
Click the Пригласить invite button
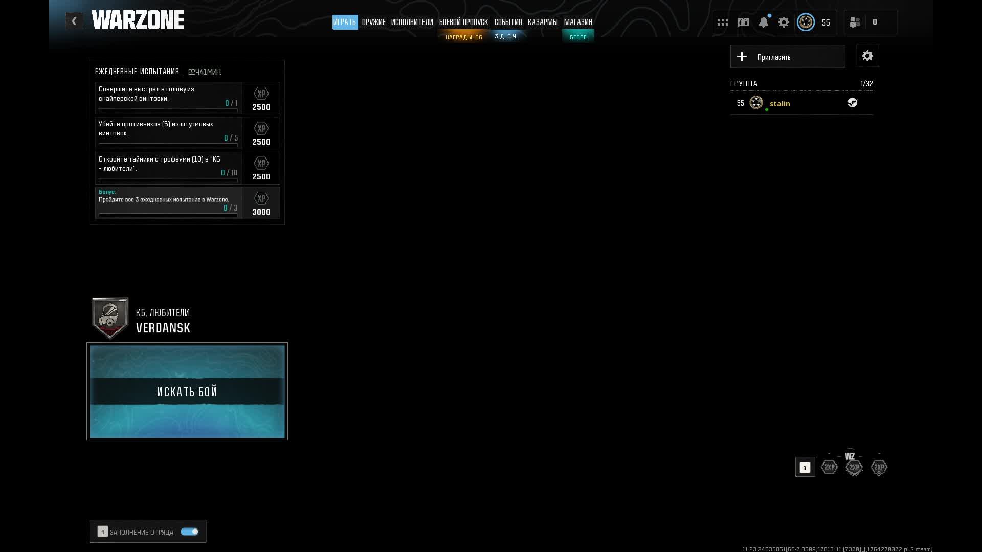[x=788, y=57]
